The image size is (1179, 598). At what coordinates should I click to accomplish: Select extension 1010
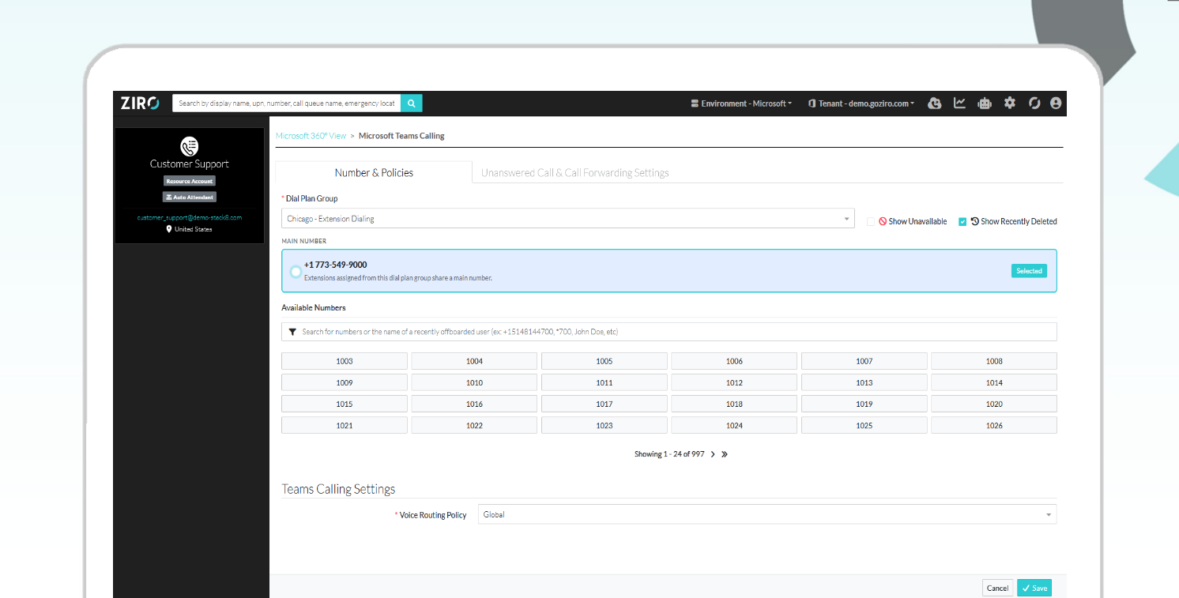tap(474, 382)
